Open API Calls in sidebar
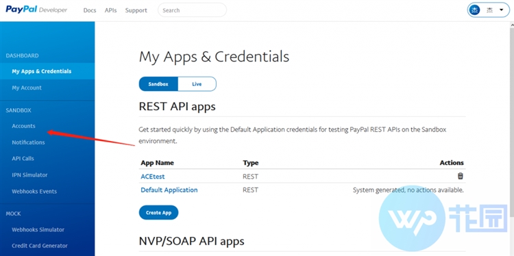Screen dimensions: 514x256 (x=23, y=158)
